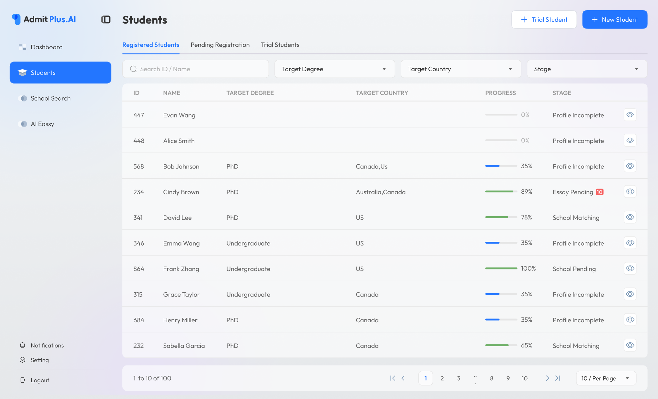
Task: Expand the Target Degree dropdown
Action: point(334,69)
